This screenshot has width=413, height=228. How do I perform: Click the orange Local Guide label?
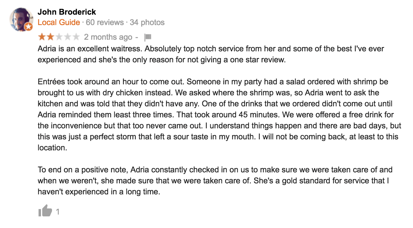59,22
